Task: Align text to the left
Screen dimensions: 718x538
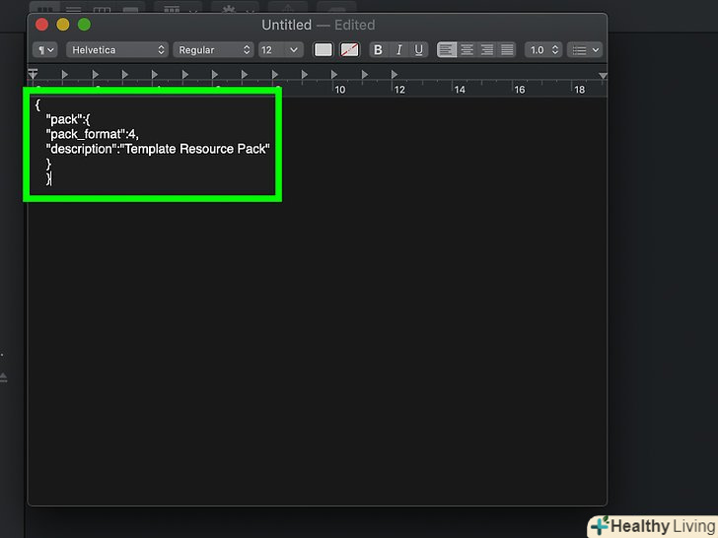Action: pyautogui.click(x=447, y=50)
